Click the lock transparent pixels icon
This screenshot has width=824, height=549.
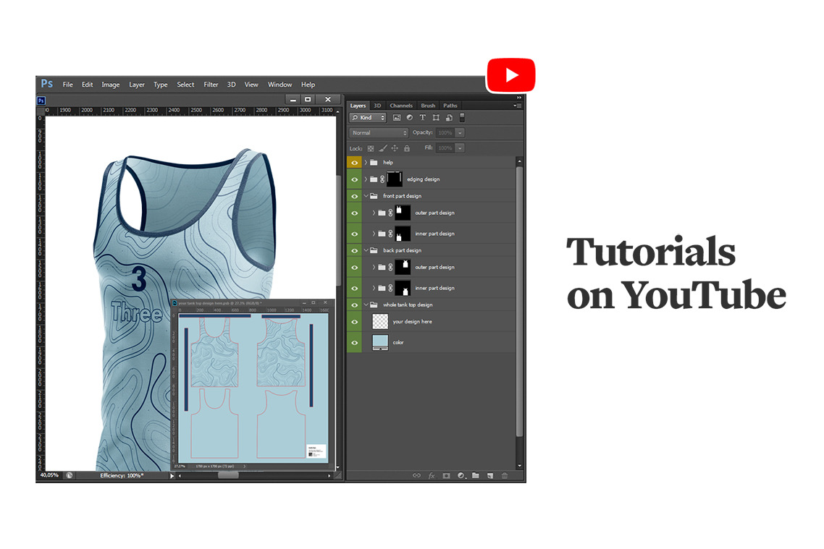point(371,148)
